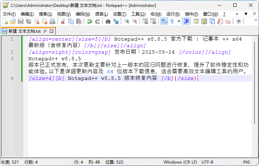Open the 语言(L) menu
This screenshot has width=259, height=166.
101,14
